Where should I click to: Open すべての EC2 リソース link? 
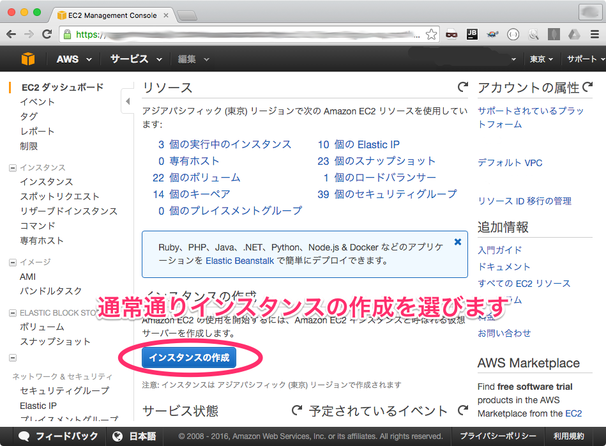(524, 284)
